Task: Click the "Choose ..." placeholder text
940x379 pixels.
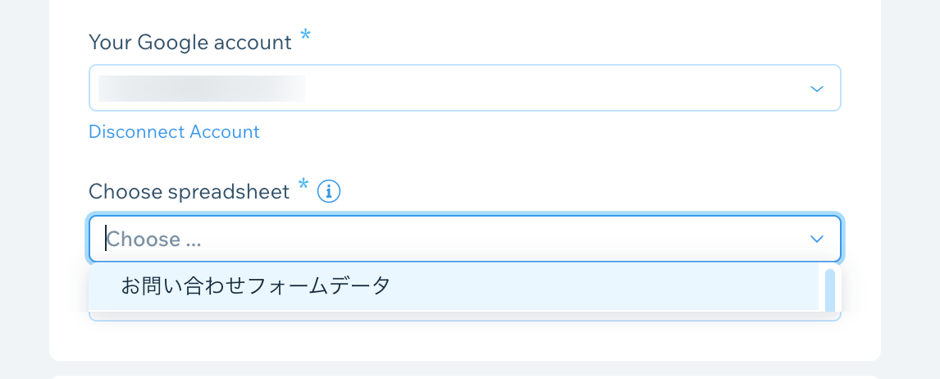Action: point(154,240)
